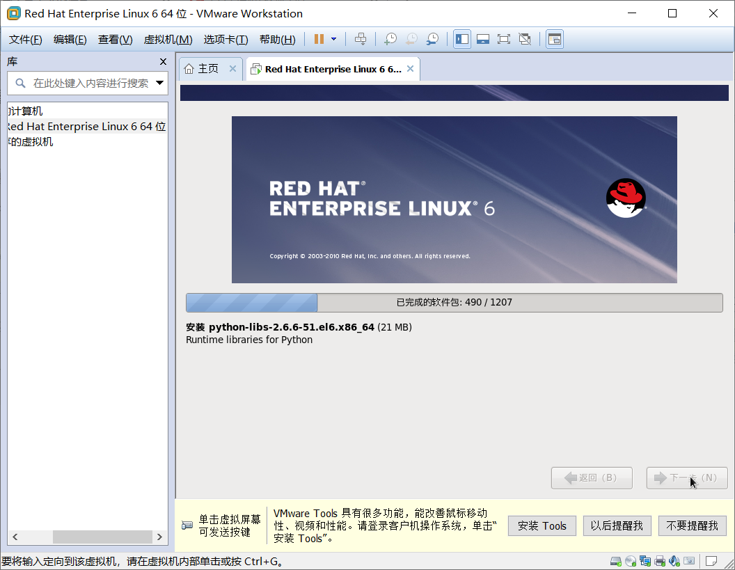Close the 主页 tab
735x570 pixels.
[232, 69]
